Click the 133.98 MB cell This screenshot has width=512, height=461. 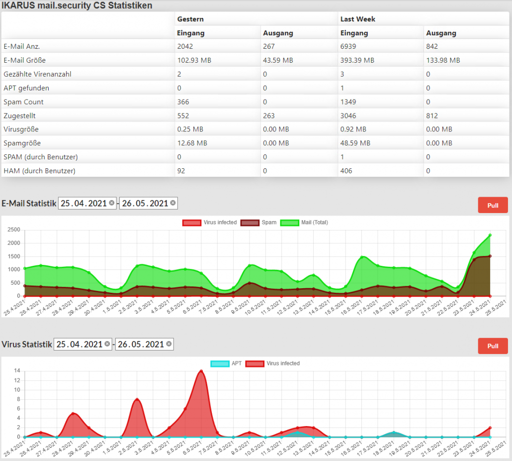[x=443, y=60]
